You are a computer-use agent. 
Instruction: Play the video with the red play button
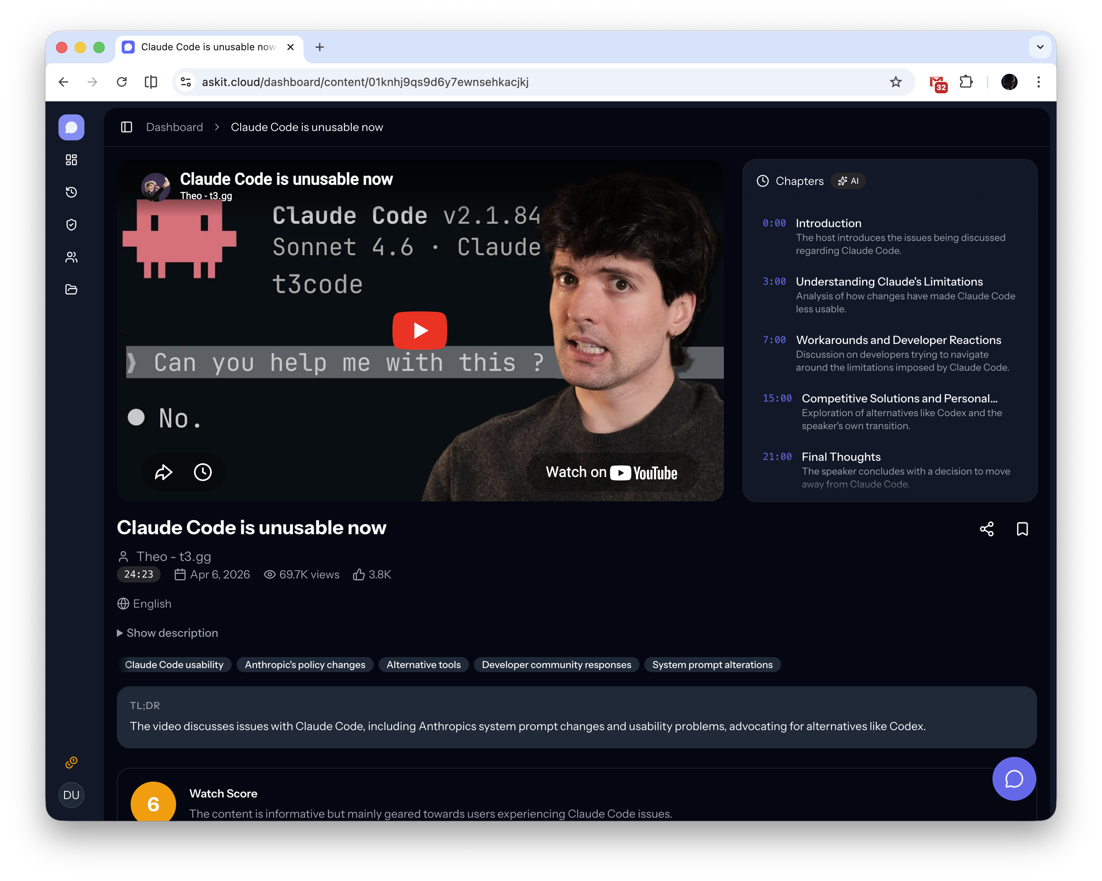[420, 330]
